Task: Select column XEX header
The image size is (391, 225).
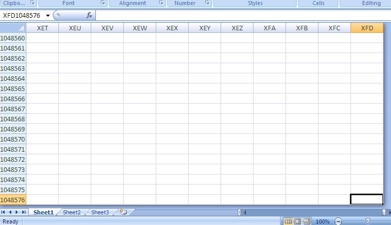Action: (x=172, y=28)
